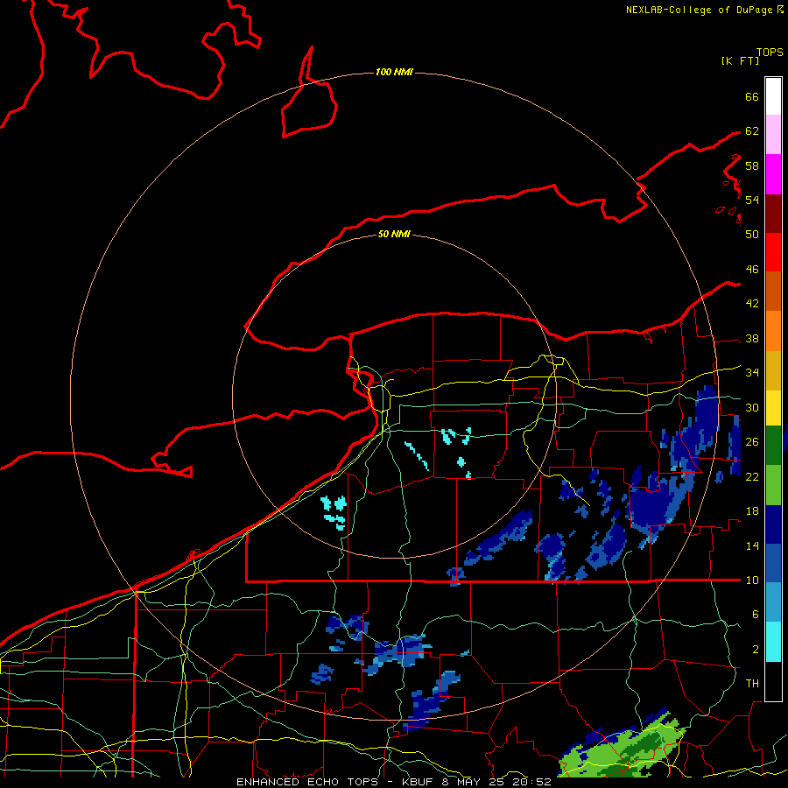Click the gold 38 kft swatch
The image size is (788, 788).
coord(773,371)
